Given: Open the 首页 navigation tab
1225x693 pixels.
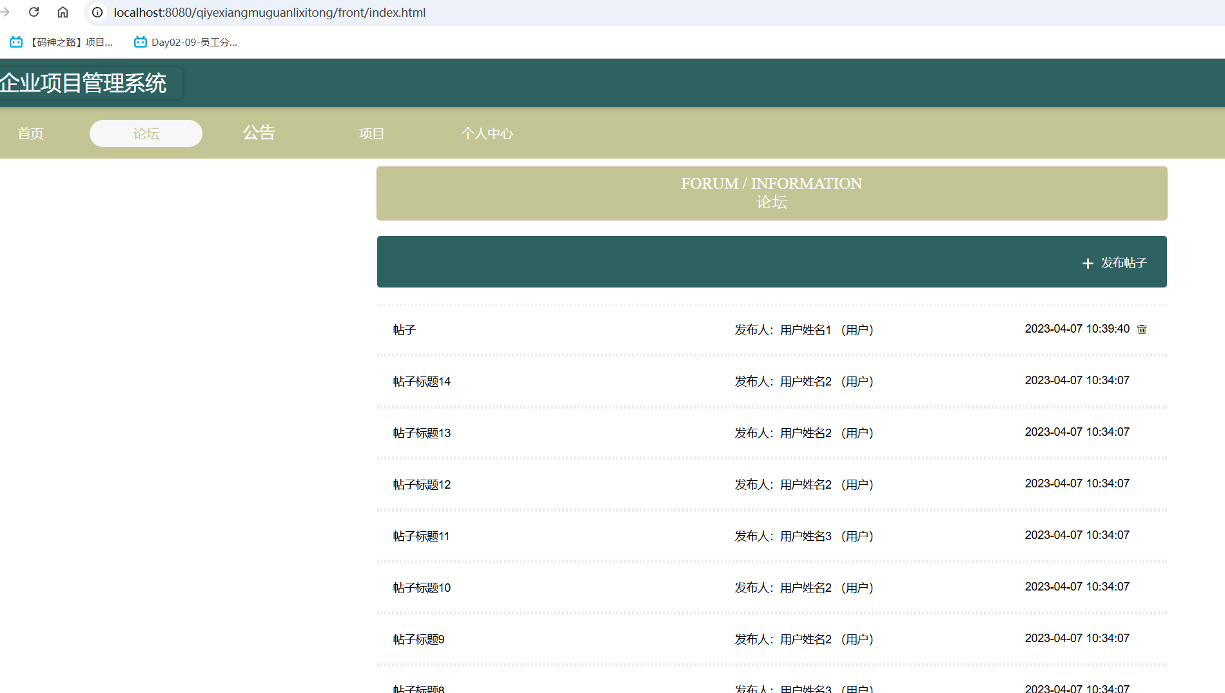Looking at the screenshot, I should tap(30, 133).
